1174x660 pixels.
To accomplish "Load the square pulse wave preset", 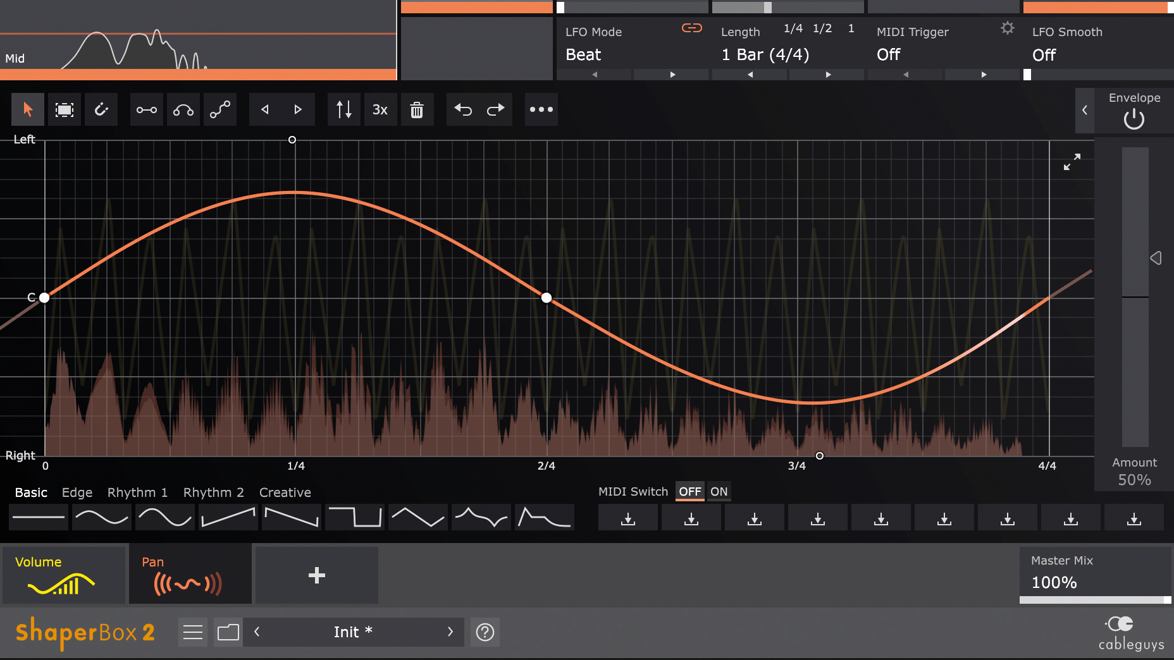I will pyautogui.click(x=355, y=518).
